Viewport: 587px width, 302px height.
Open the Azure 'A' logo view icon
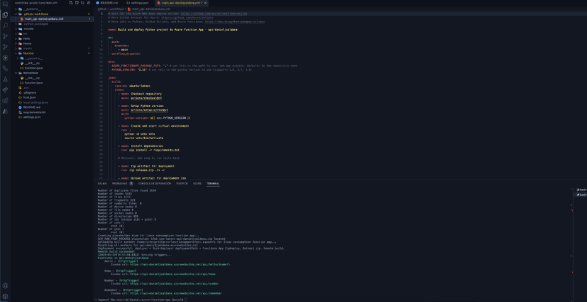(x=5, y=111)
